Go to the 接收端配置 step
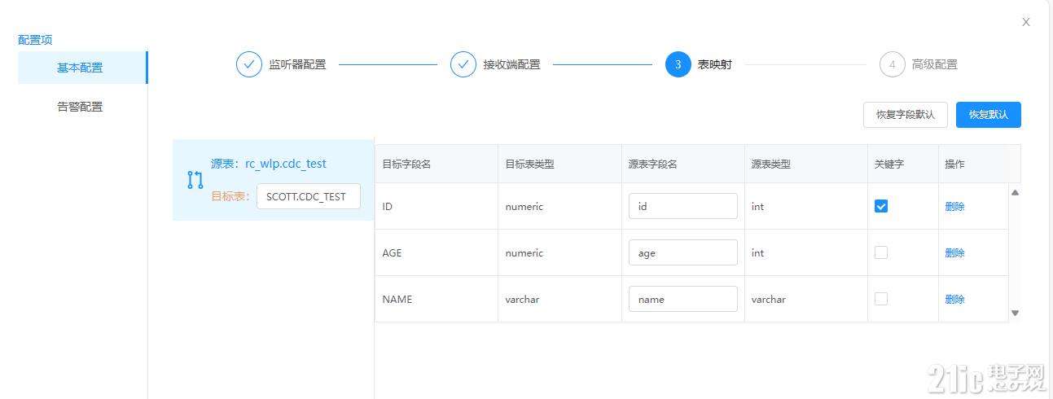This screenshot has width=1053, height=399. pyautogui.click(x=512, y=64)
